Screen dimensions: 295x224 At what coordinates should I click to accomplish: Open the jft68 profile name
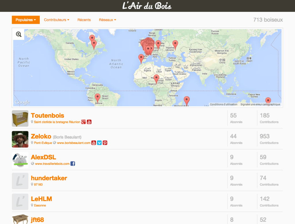[37, 220]
